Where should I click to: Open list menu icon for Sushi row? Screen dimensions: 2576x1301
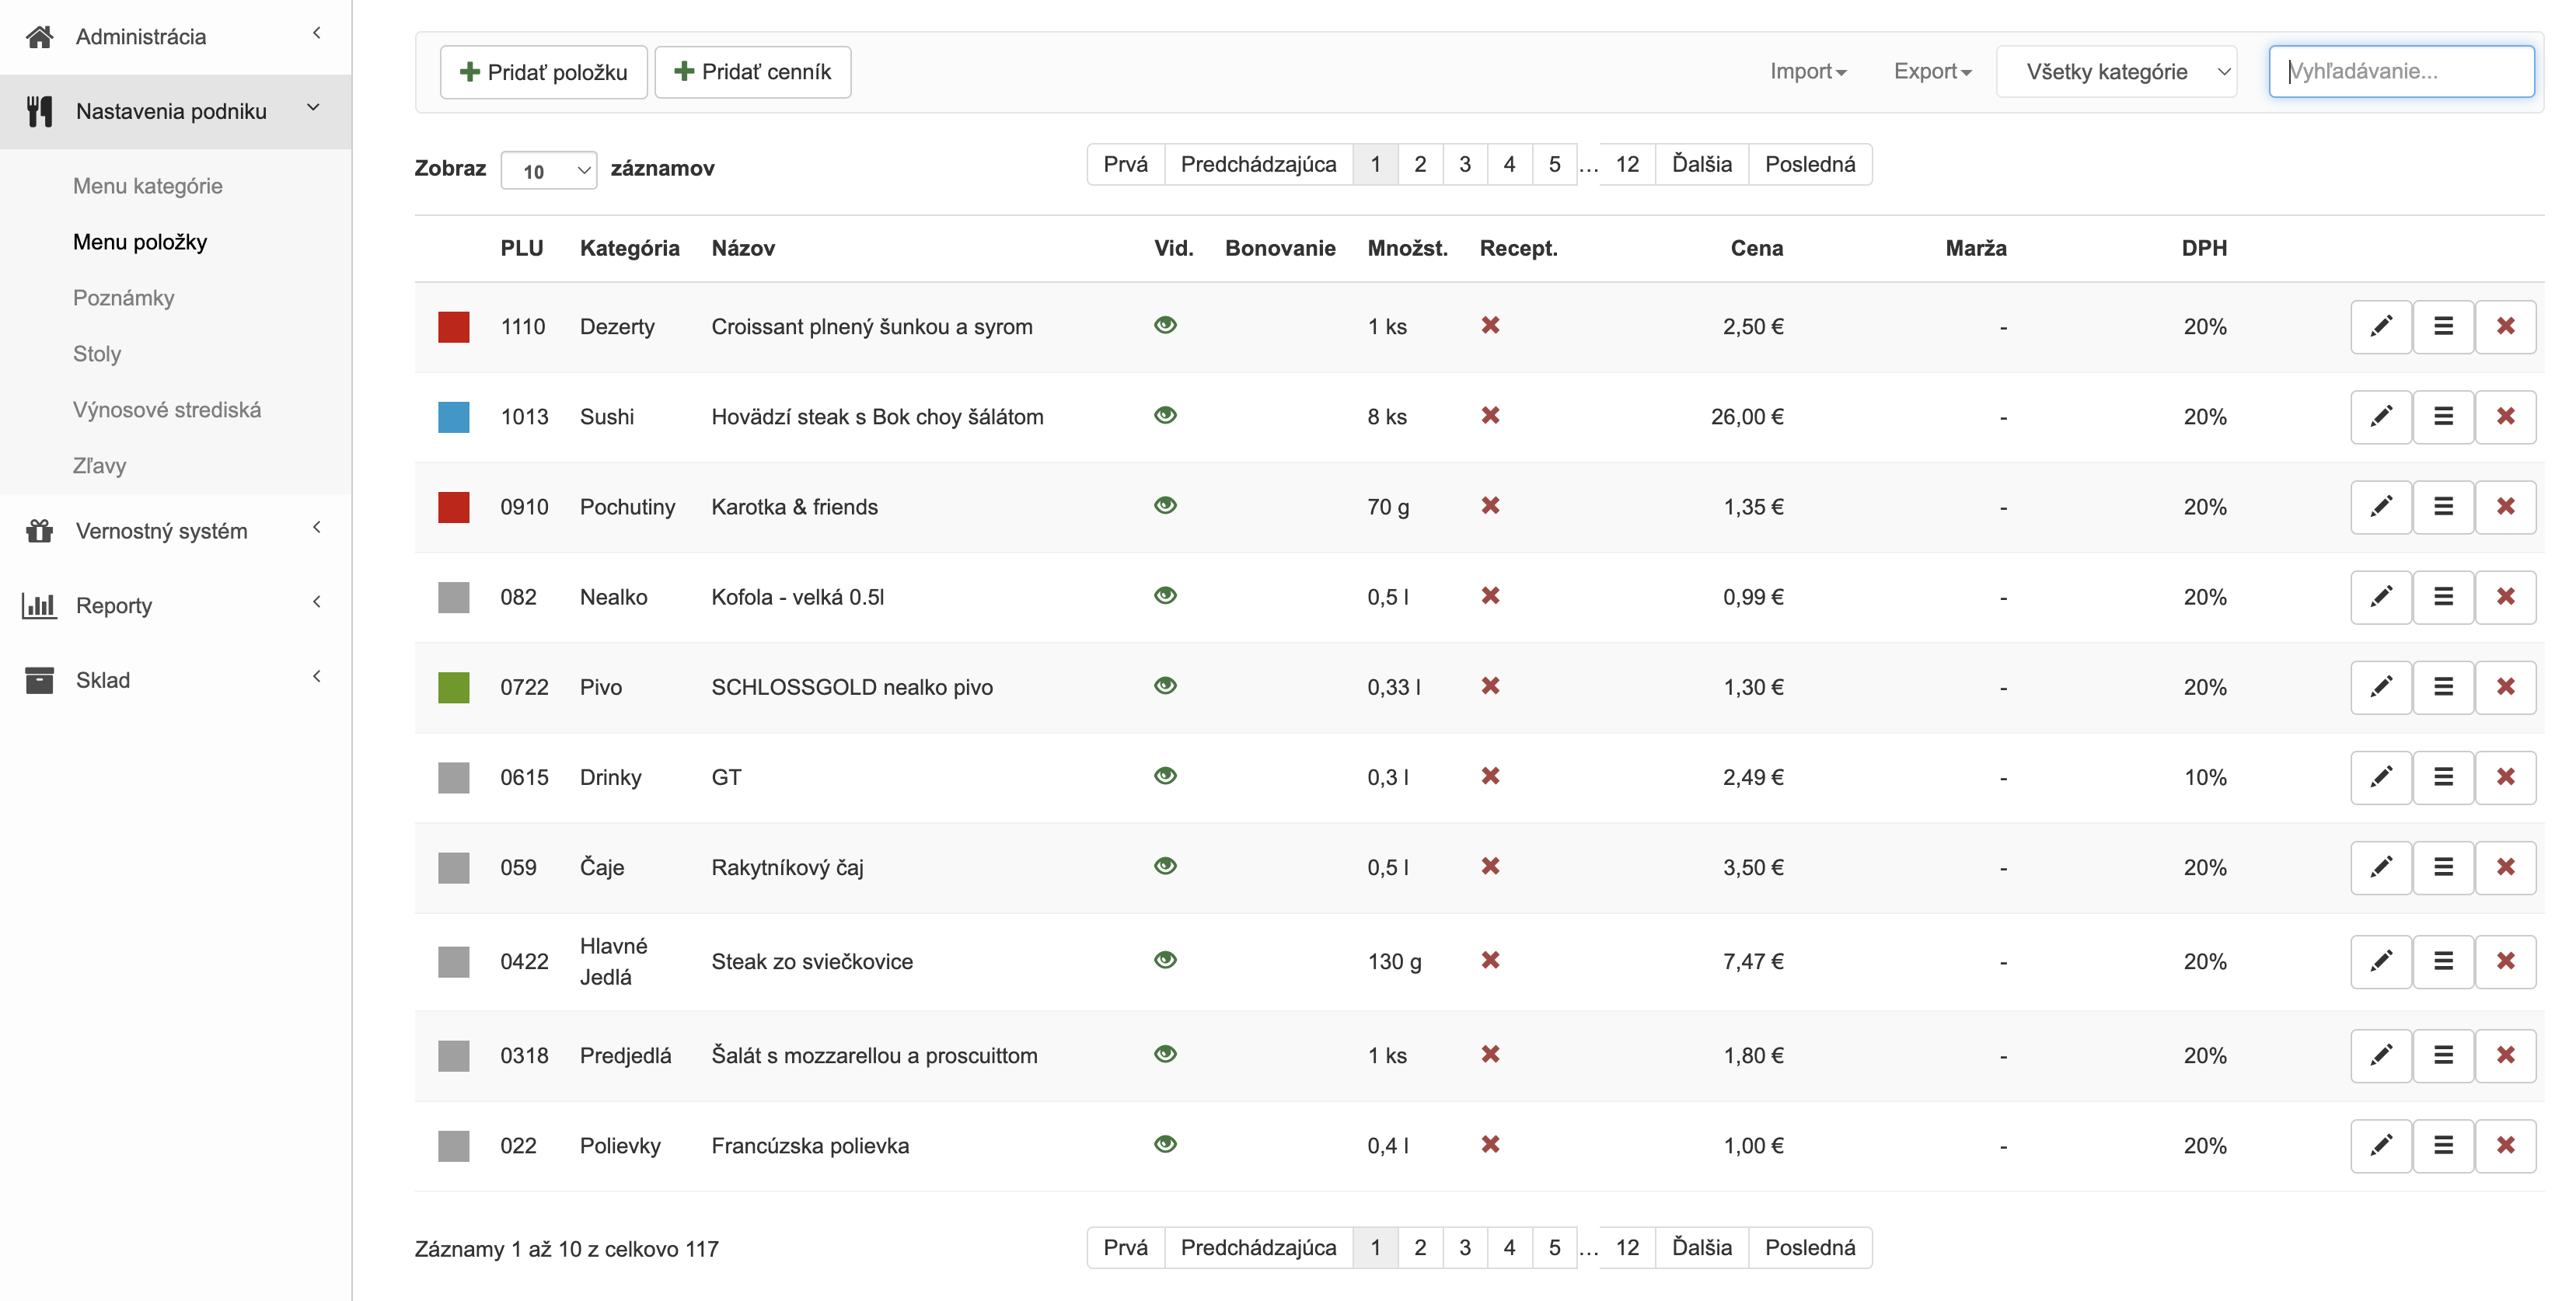2443,417
